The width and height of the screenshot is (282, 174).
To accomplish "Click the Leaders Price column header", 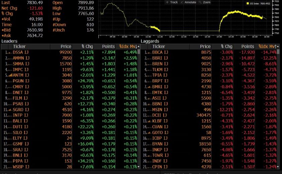I will click(x=66, y=47).
